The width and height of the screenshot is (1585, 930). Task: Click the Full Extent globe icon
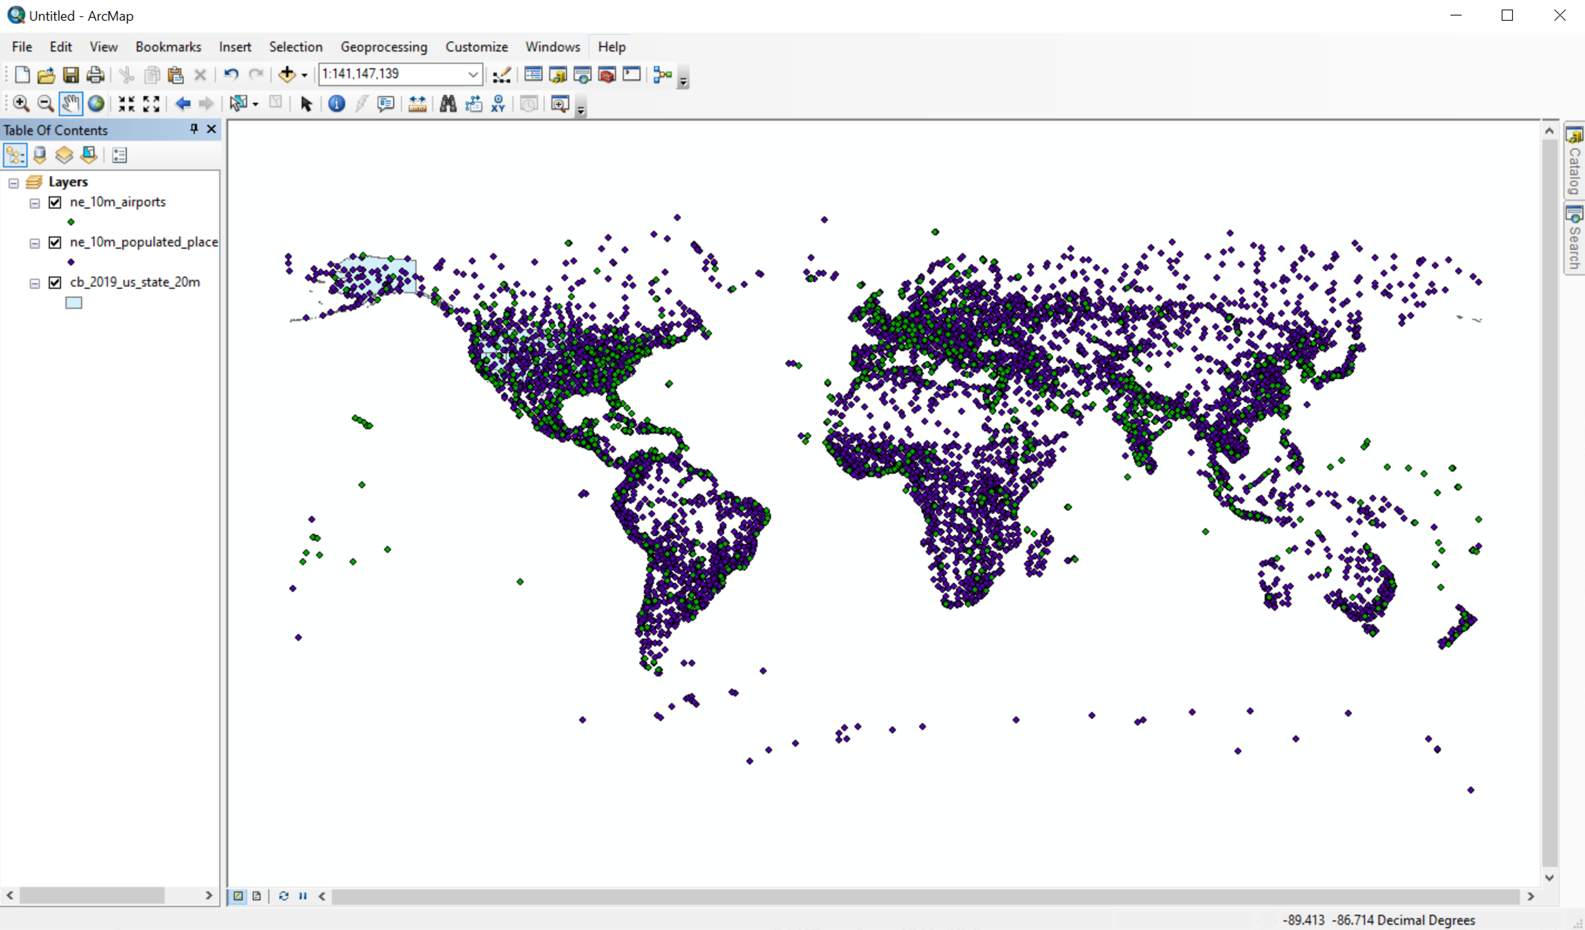point(96,104)
